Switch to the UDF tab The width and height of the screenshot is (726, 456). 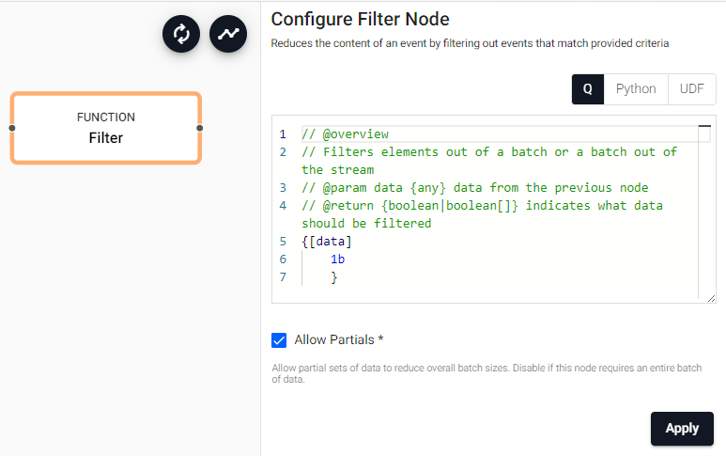692,89
